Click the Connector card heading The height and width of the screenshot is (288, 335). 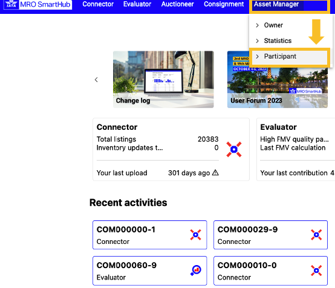[x=117, y=127]
